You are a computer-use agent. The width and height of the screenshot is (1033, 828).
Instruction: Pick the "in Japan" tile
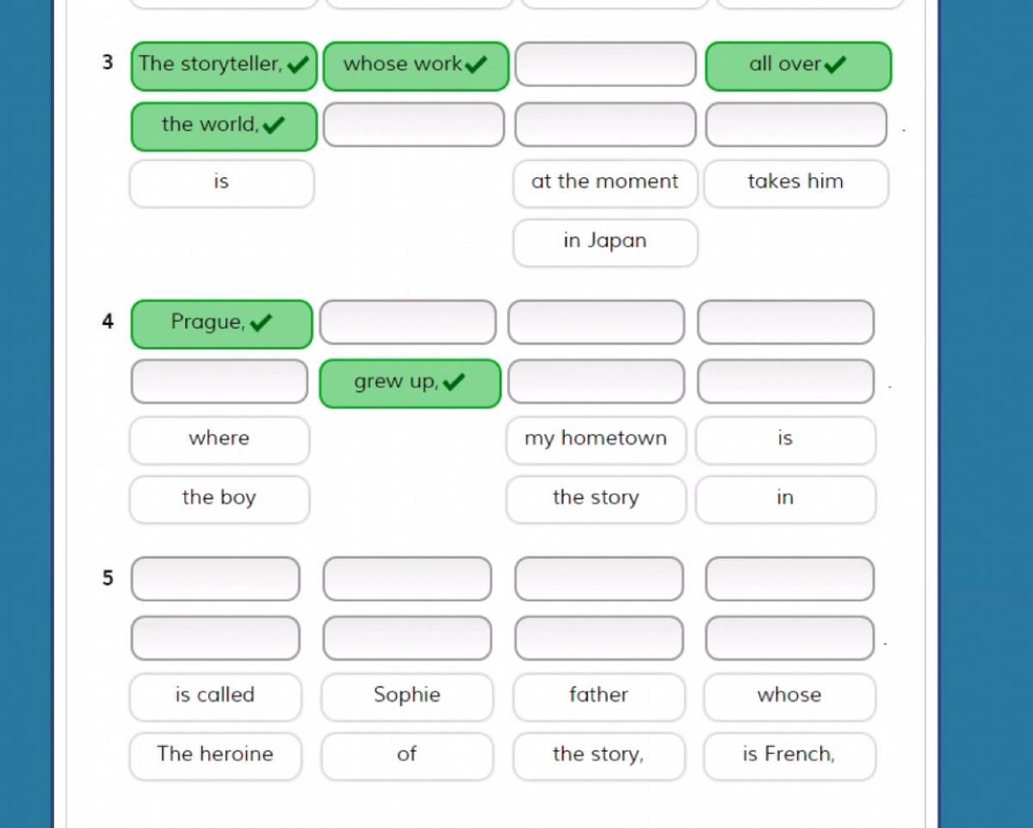(604, 242)
